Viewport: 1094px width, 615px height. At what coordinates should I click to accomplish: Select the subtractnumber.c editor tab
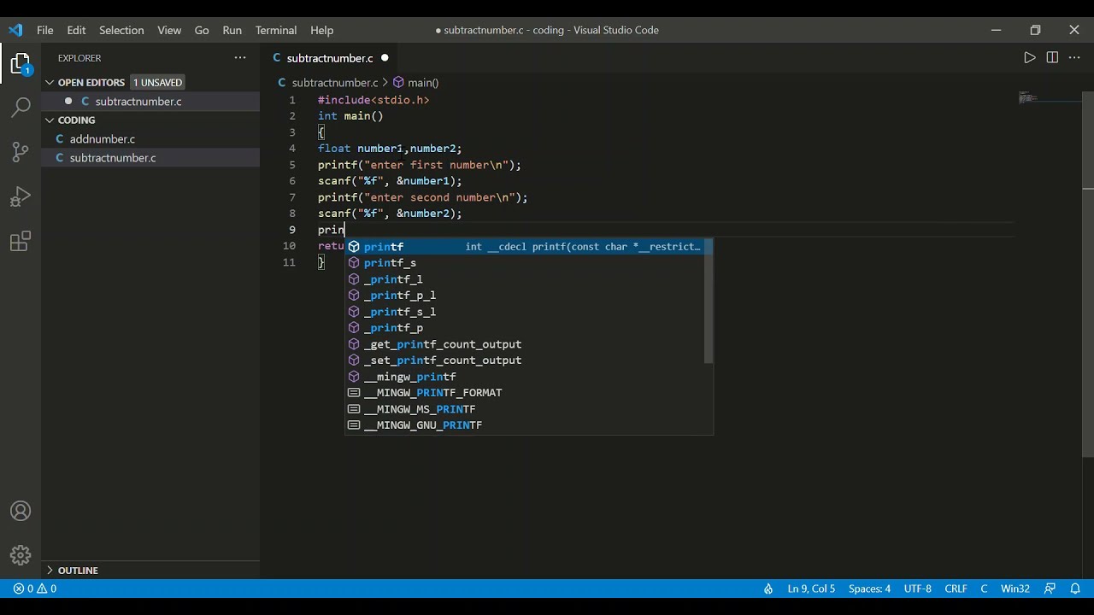pos(330,57)
